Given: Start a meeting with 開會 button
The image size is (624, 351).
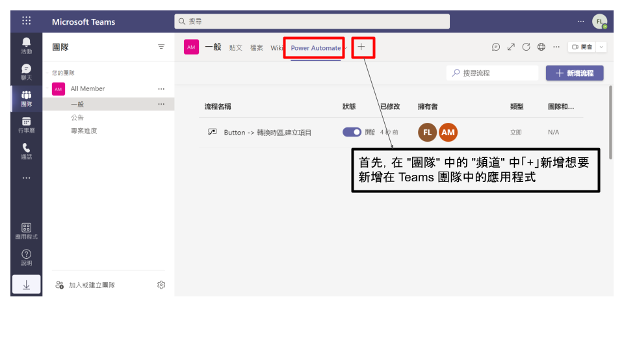Looking at the screenshot, I should click(x=582, y=47).
